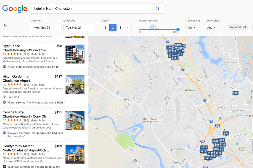This screenshot has height=168, width=253.
Task: Click Courtyard by Marriott's $109 list price
Action: (x=58, y=146)
